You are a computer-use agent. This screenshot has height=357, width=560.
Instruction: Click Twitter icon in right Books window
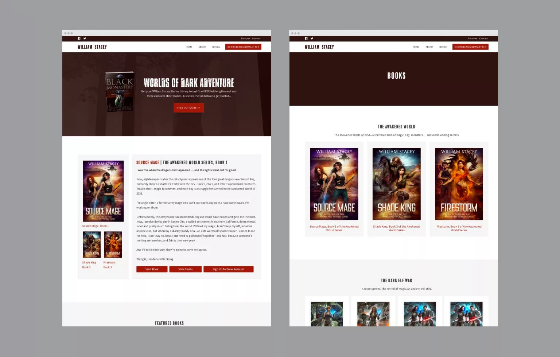[x=312, y=38]
